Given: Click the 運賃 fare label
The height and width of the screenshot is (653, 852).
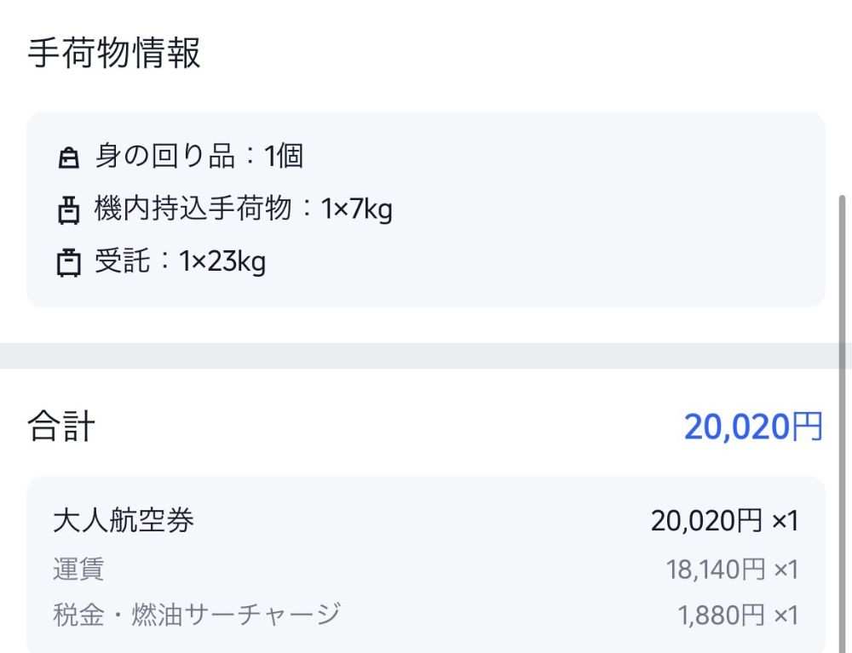Looking at the screenshot, I should tap(78, 570).
